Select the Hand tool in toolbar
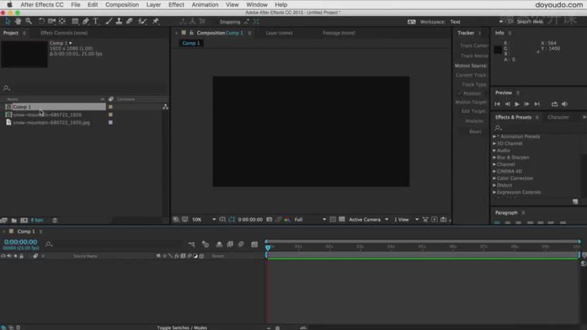The width and height of the screenshot is (587, 330). click(x=18, y=21)
